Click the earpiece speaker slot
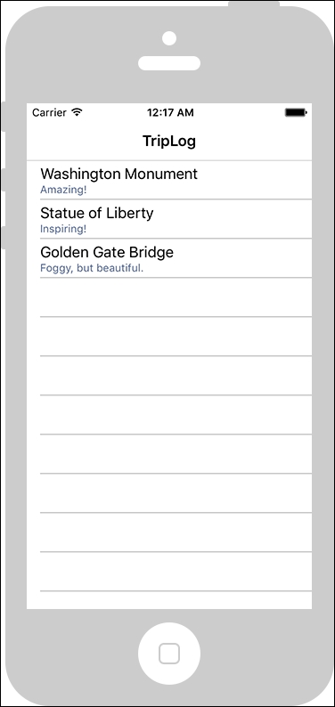The width and height of the screenshot is (335, 707). tap(169, 63)
